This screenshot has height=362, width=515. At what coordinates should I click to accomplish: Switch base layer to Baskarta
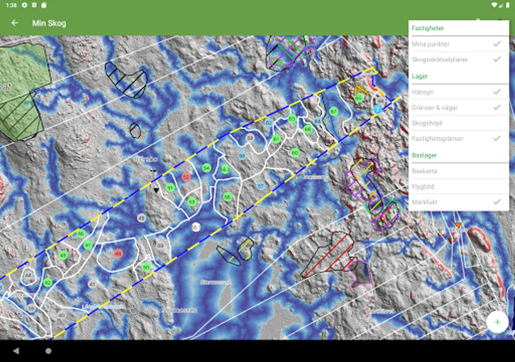459,171
